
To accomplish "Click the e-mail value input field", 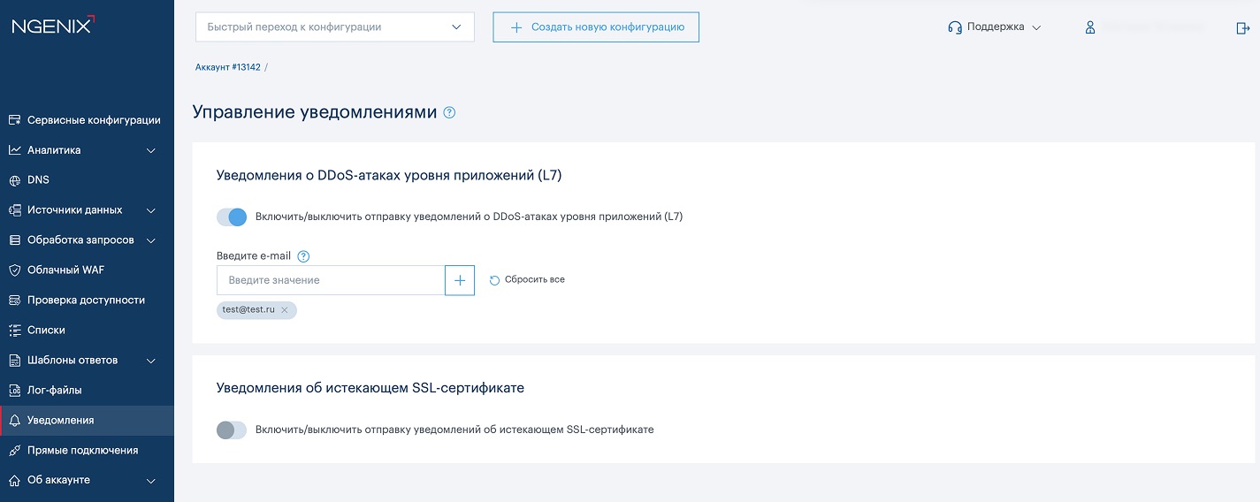I will click(331, 280).
